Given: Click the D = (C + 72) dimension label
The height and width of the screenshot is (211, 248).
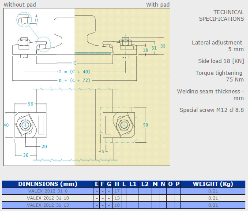Looking at the screenshot, I should click(75, 80).
